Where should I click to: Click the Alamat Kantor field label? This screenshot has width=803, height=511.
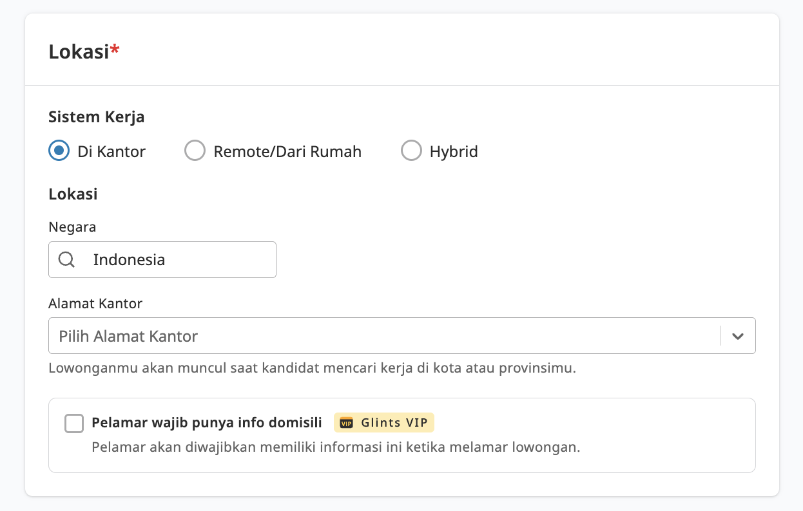(x=95, y=303)
